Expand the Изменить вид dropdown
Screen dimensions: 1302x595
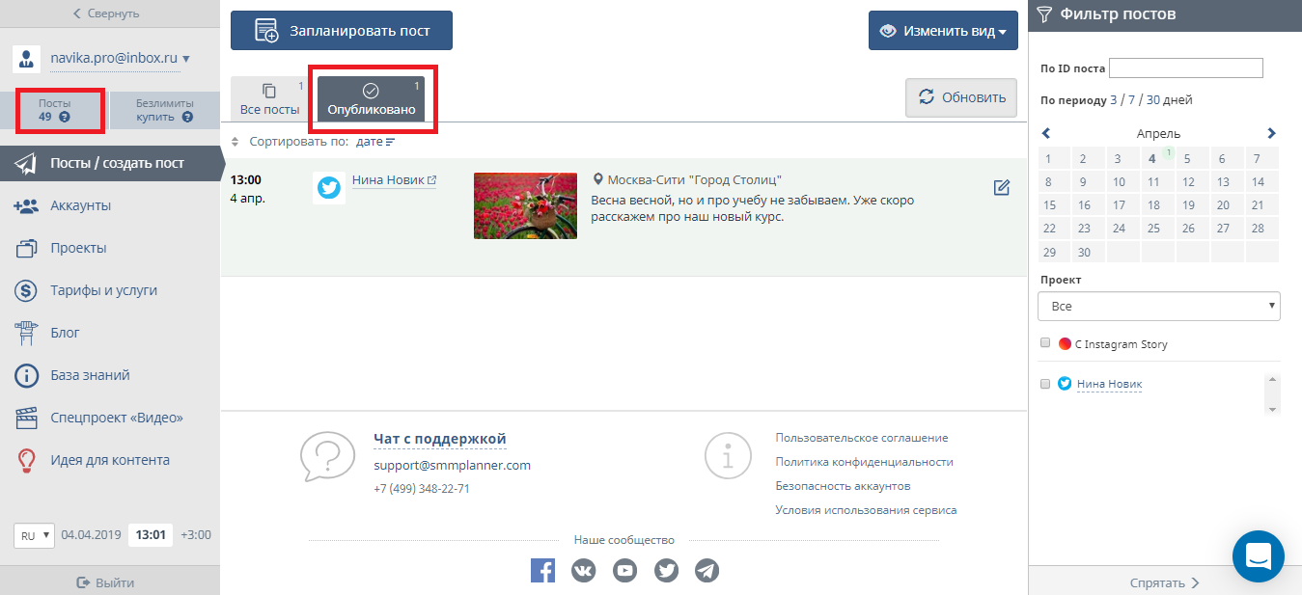click(x=943, y=31)
